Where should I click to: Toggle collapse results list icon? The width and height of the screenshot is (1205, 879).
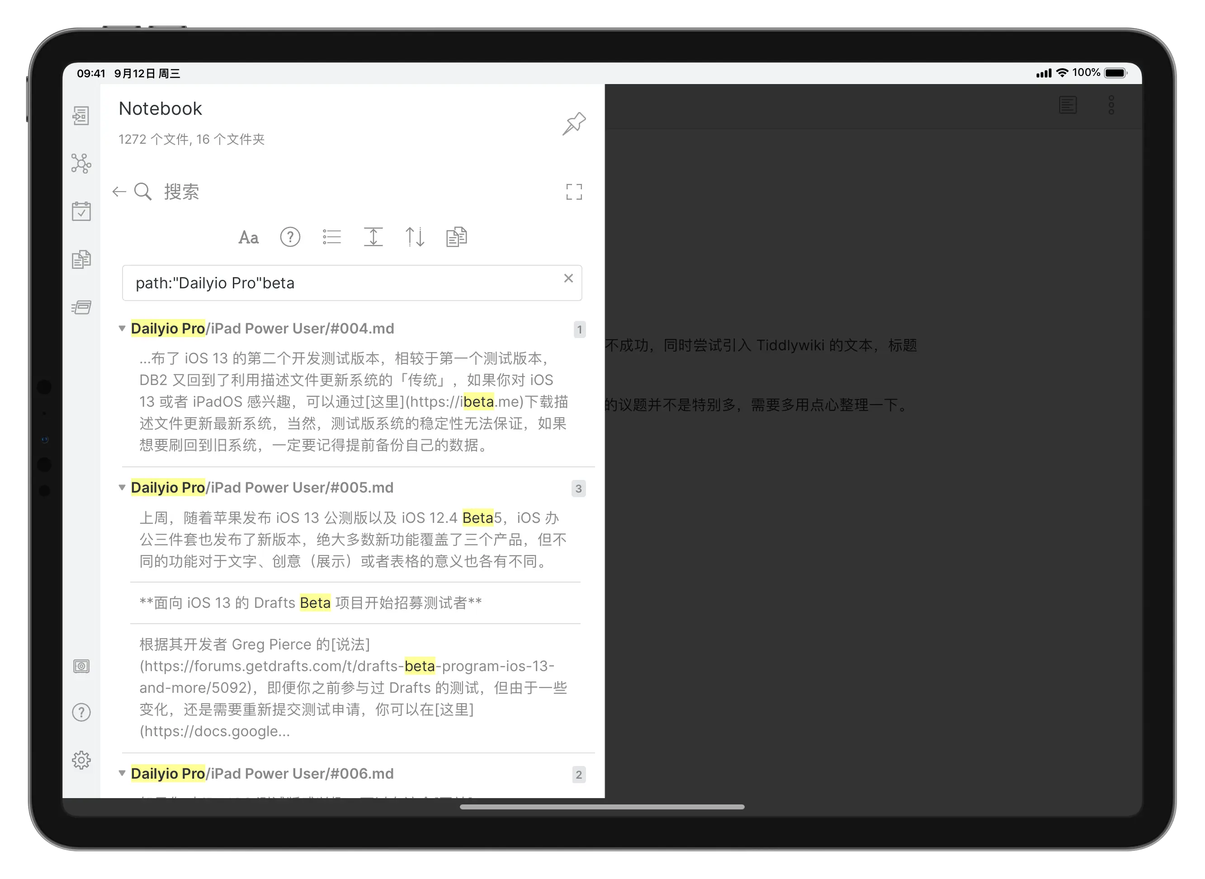(x=331, y=237)
